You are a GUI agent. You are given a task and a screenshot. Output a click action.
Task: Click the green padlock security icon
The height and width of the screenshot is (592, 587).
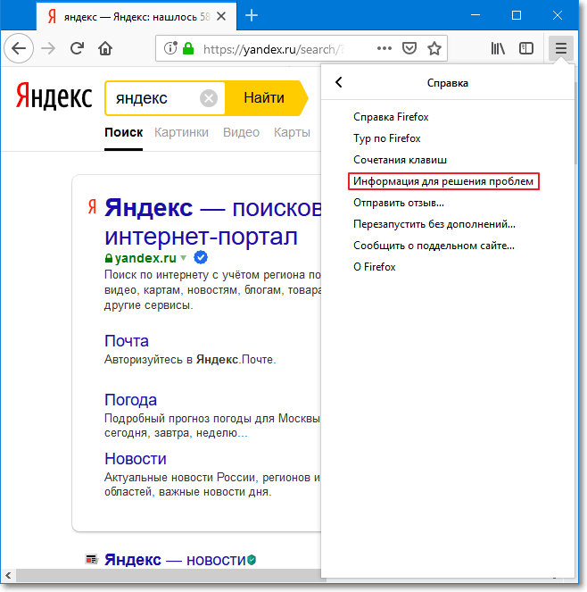pos(188,48)
